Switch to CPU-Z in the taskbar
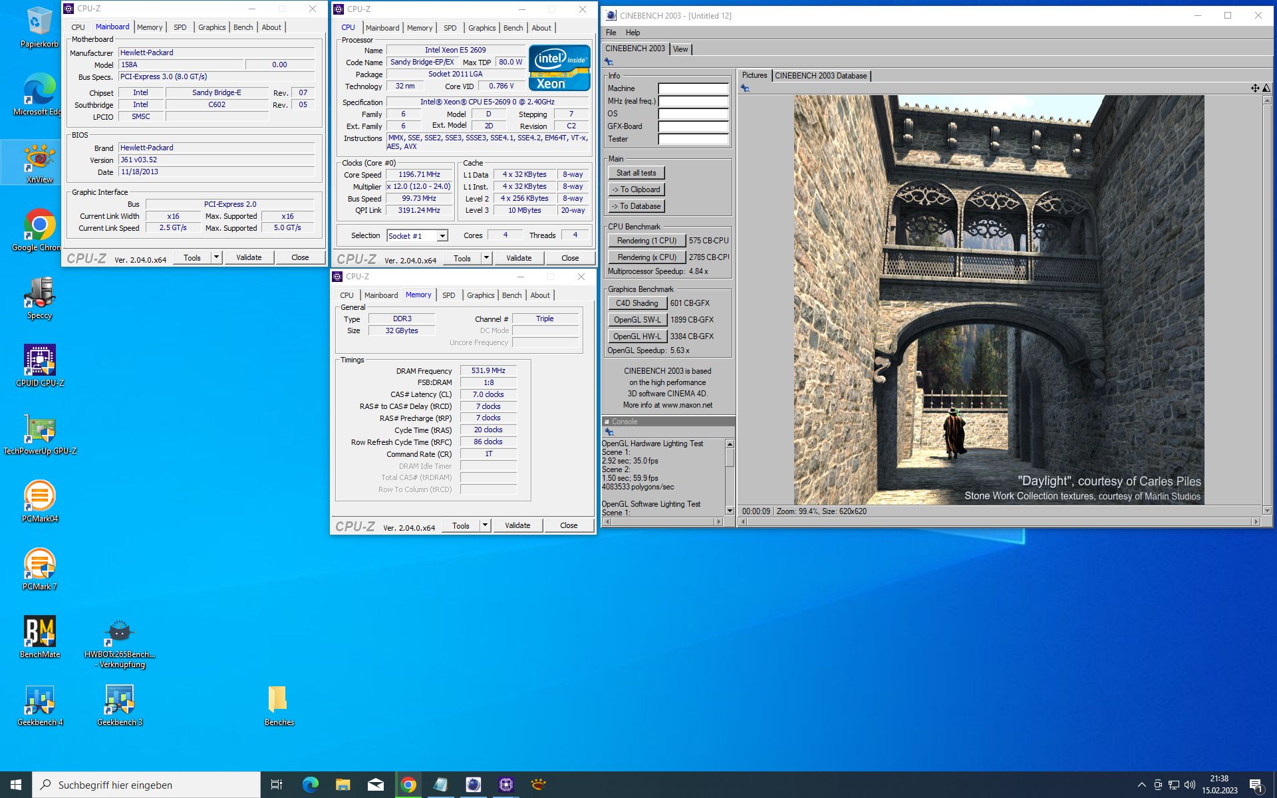 tap(505, 785)
